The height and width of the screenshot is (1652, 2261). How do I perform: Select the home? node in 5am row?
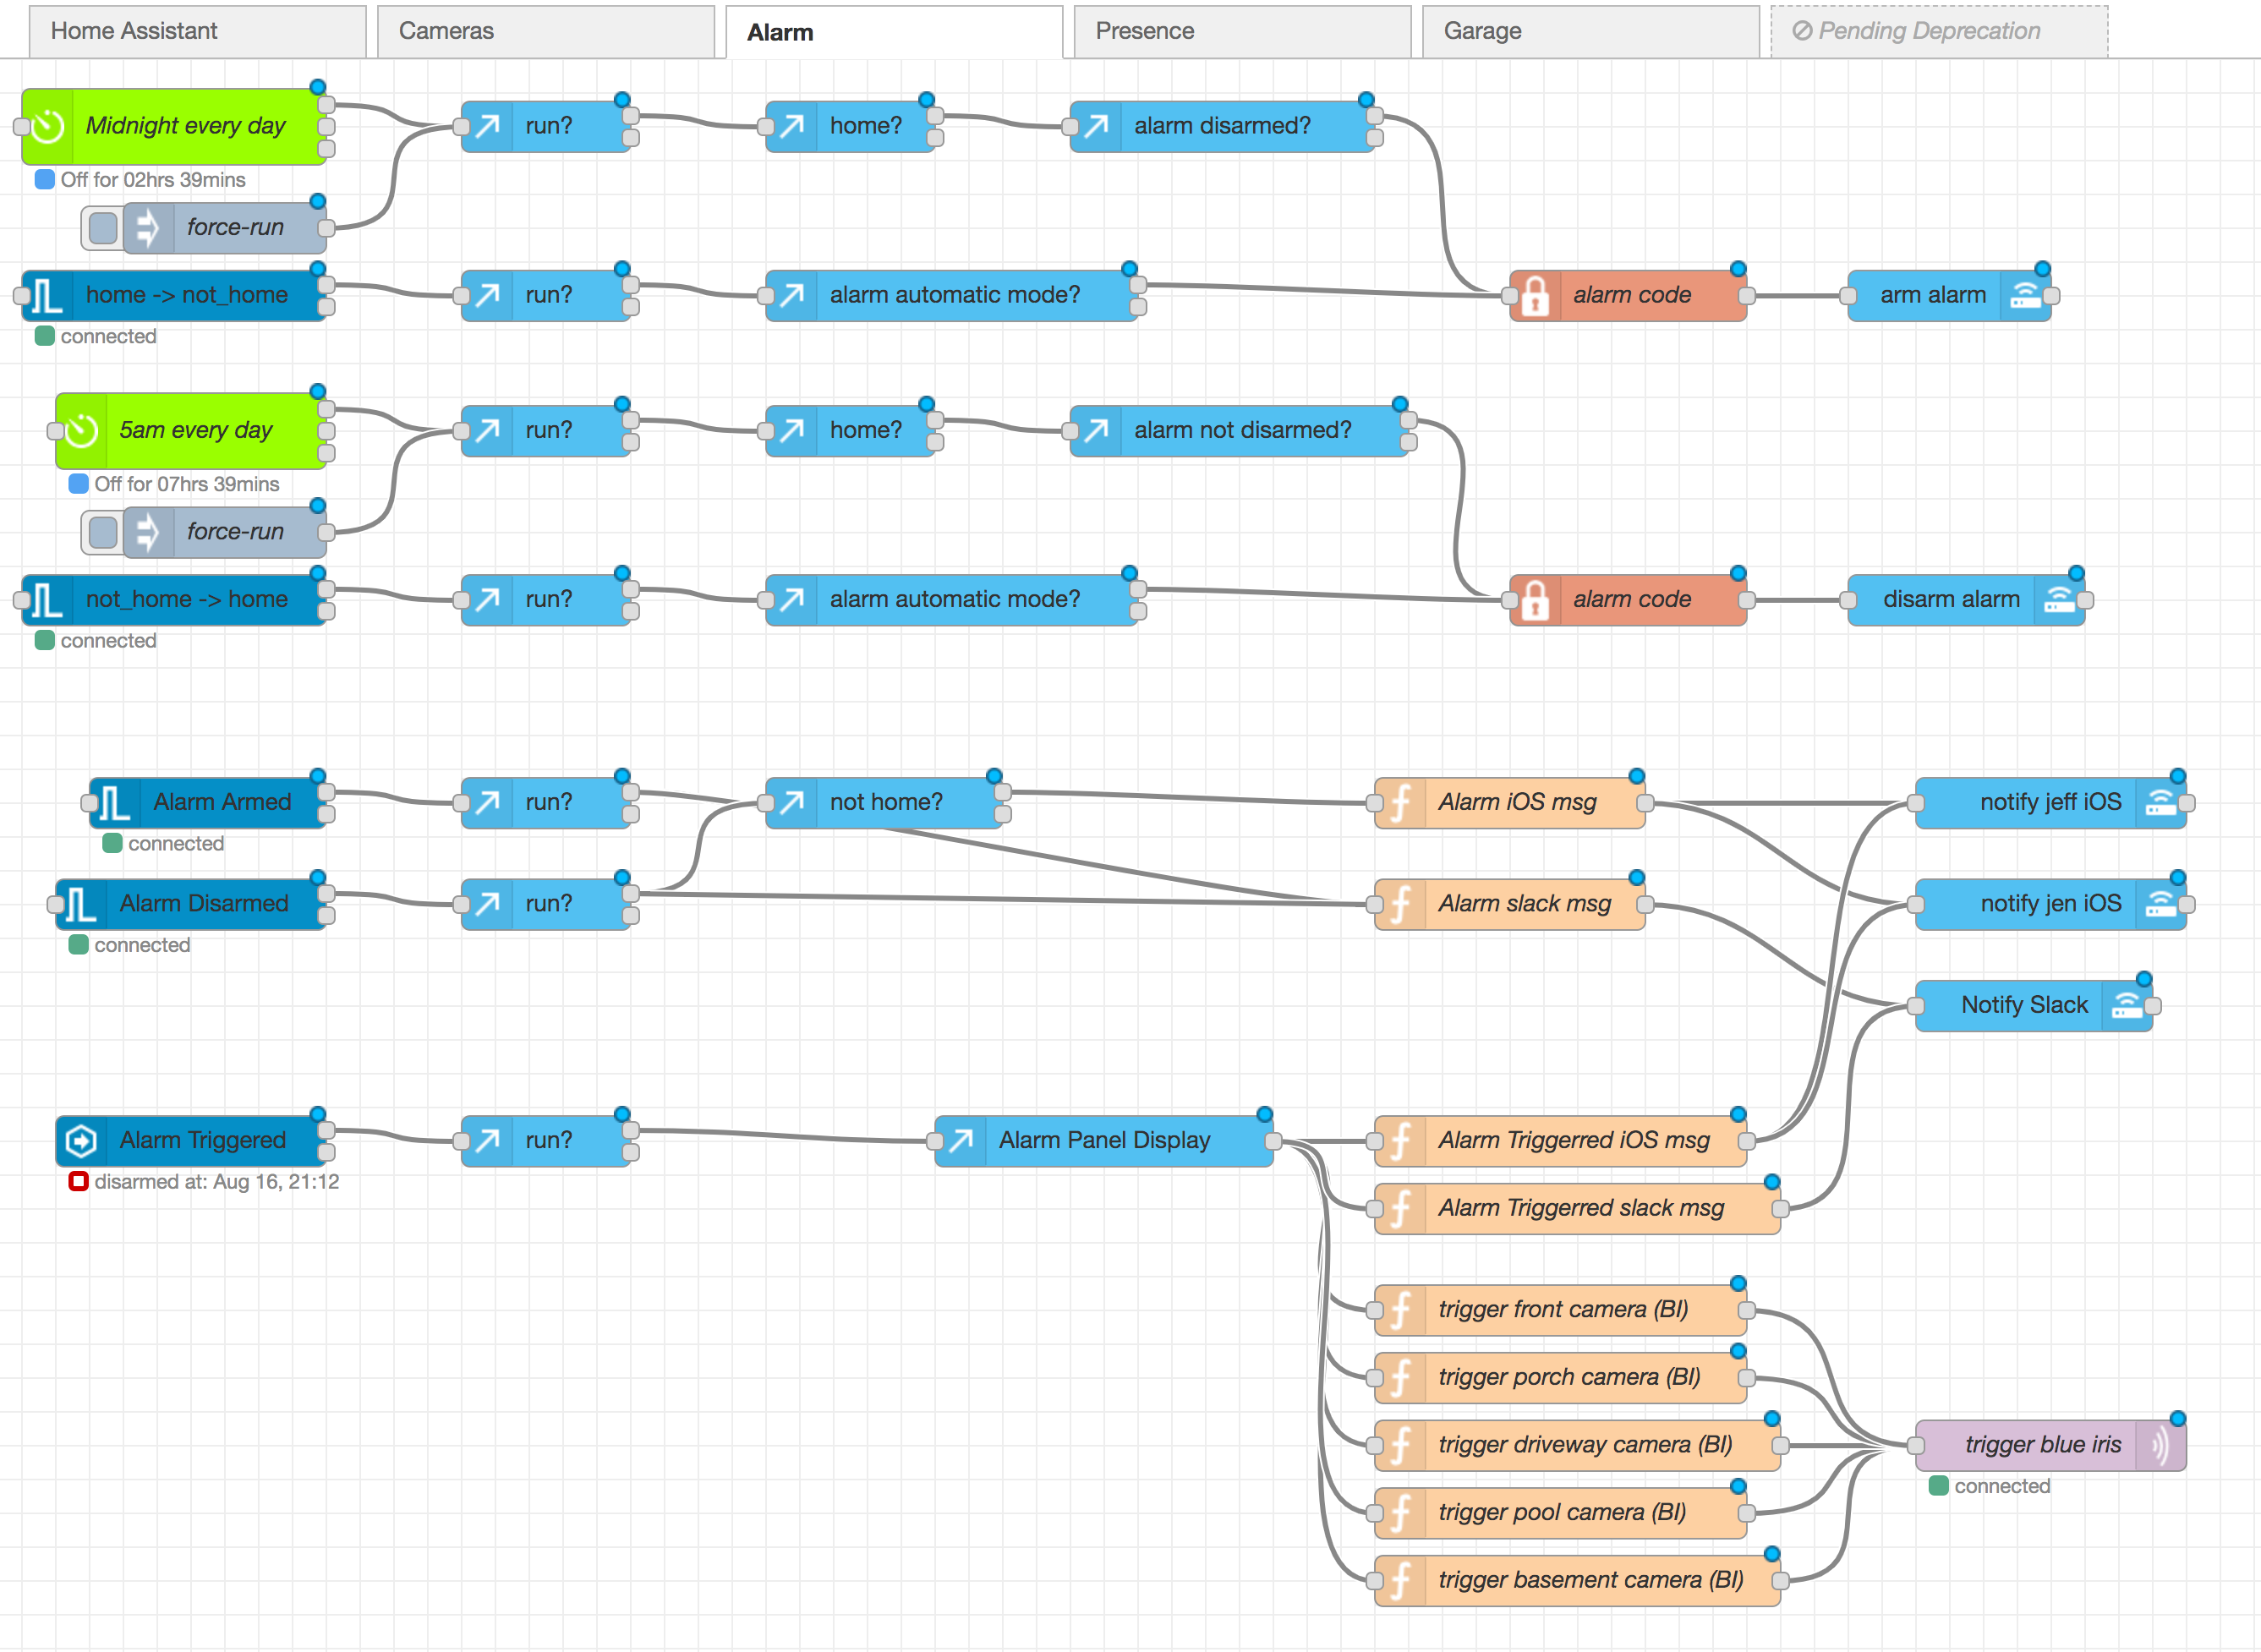(x=851, y=431)
